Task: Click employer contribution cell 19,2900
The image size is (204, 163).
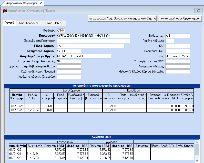Action: (109, 110)
